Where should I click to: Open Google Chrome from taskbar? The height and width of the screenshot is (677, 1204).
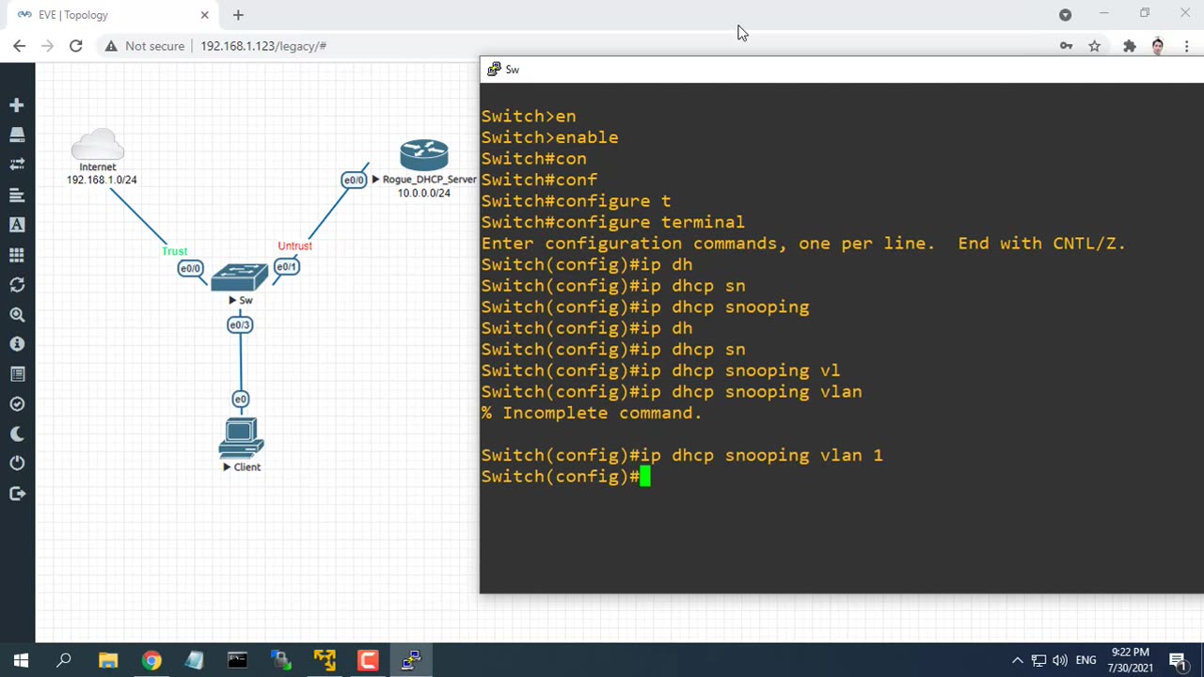[151, 661]
